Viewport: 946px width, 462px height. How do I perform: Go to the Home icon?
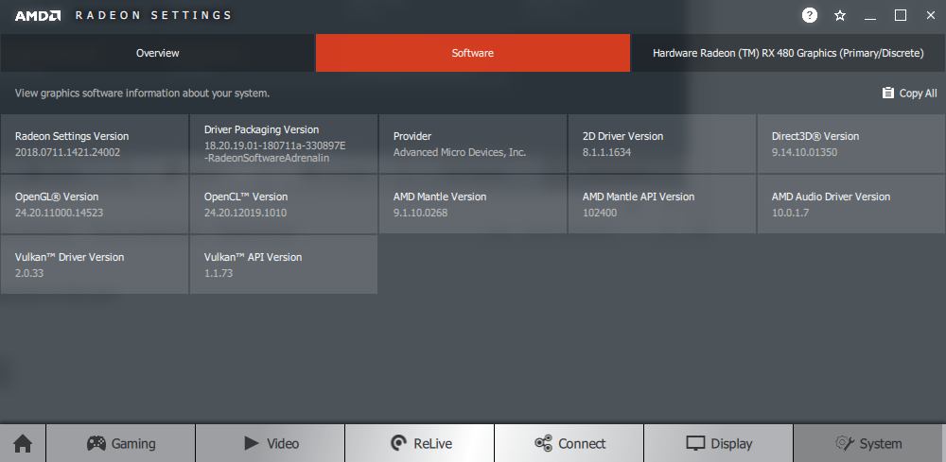tap(23, 443)
